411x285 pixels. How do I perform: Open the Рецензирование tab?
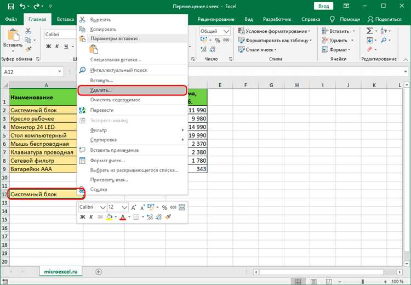216,19
